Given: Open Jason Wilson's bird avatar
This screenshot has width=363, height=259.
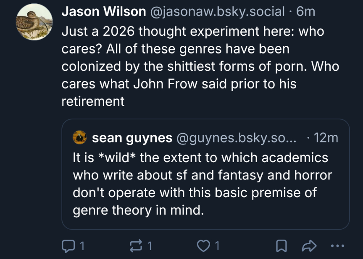Looking at the screenshot, I should pyautogui.click(x=34, y=23).
